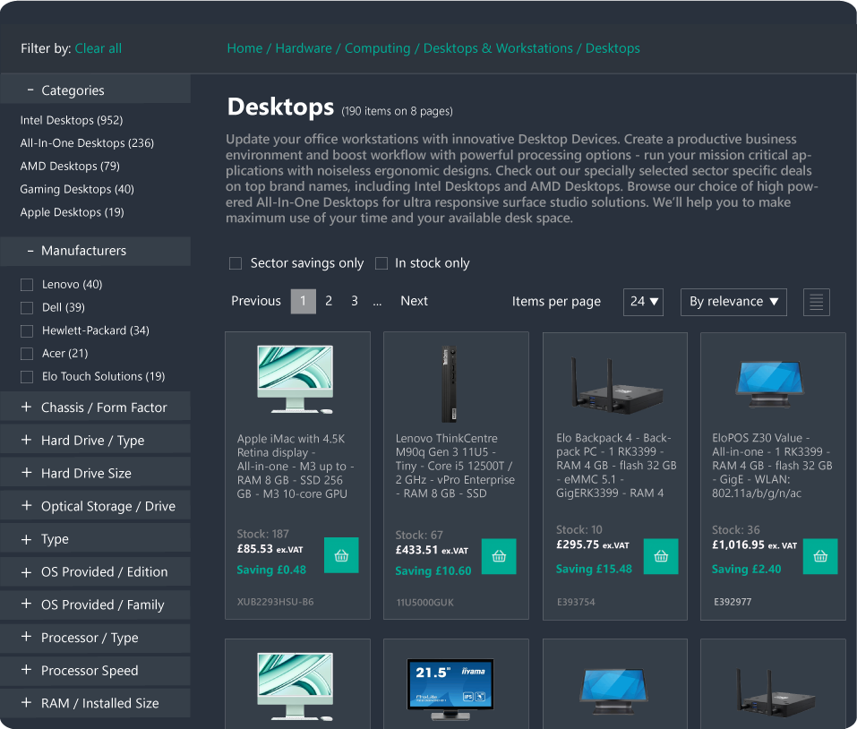Add the EloPOS Z30 Value to the cart
This screenshot has height=729, width=857.
pyautogui.click(x=819, y=555)
